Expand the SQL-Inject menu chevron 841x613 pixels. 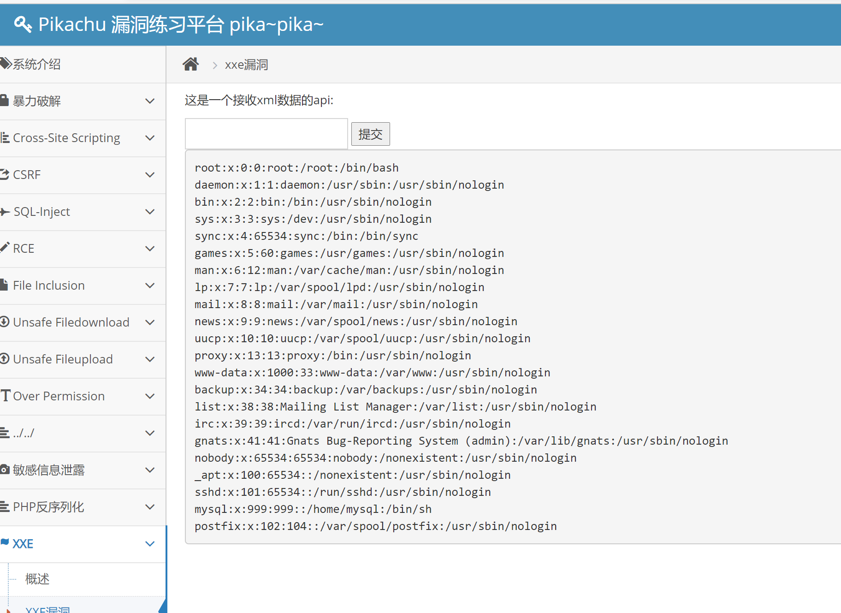(x=150, y=212)
